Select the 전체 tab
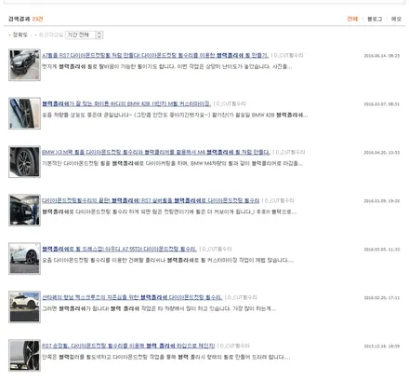This screenshot has height=381, width=409. [x=352, y=19]
